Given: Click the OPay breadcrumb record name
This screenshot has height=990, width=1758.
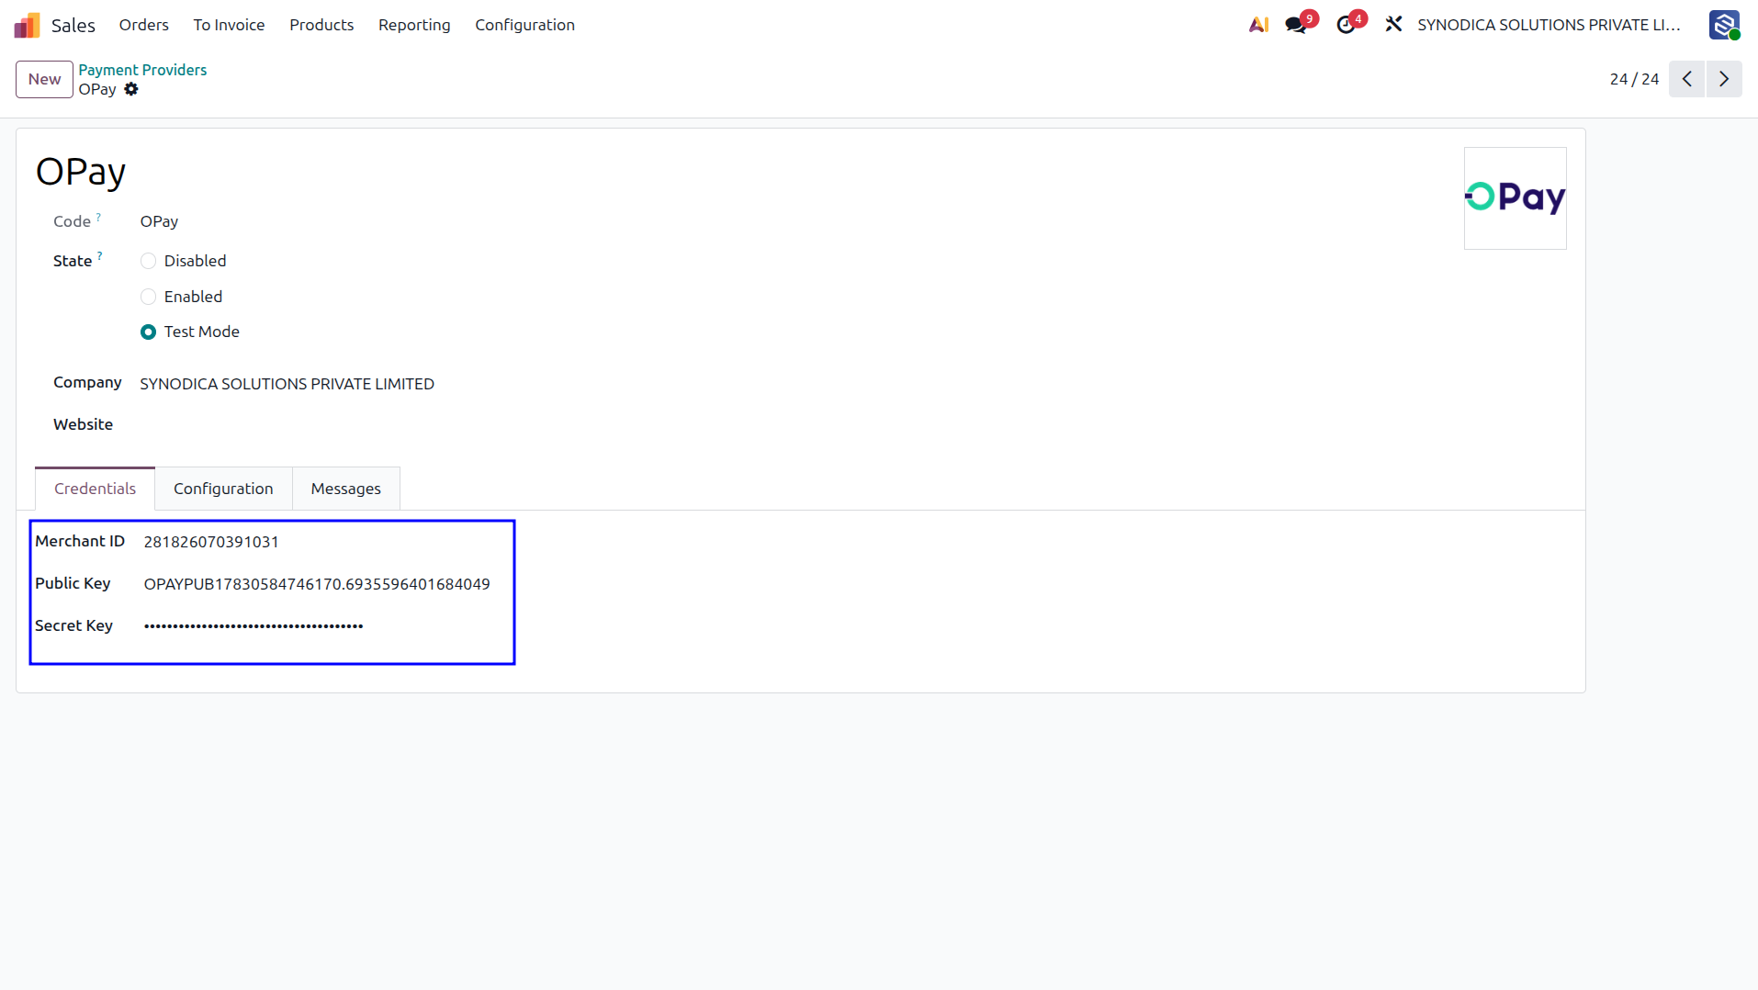Looking at the screenshot, I should pyautogui.click(x=97, y=89).
